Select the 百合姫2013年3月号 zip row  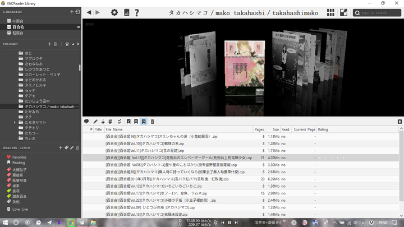click(x=241, y=179)
